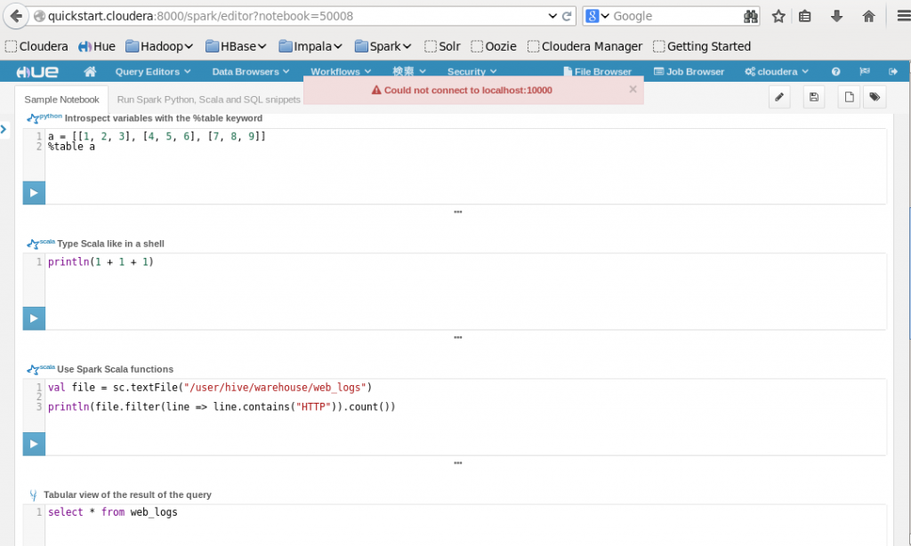The width and height of the screenshot is (911, 546).
Task: Open the notebook tags icon
Action: (x=875, y=97)
